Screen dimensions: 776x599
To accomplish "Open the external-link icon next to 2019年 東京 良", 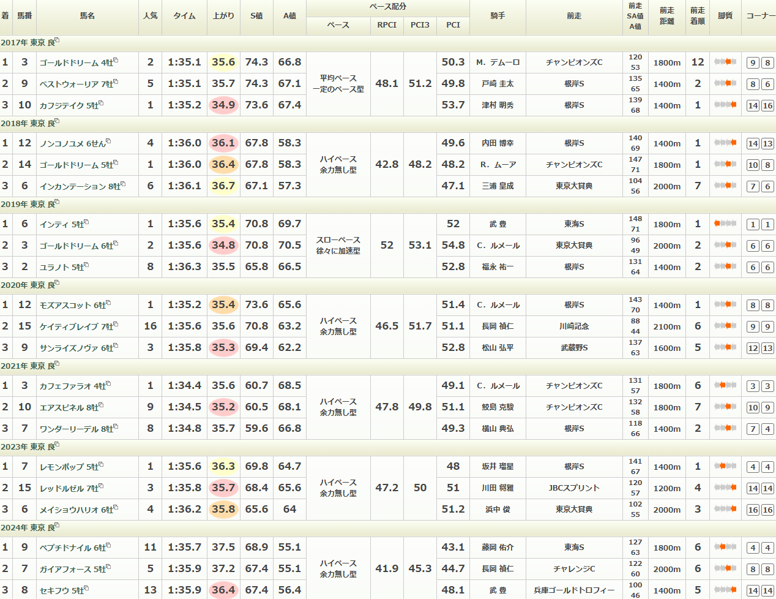I will click(58, 202).
